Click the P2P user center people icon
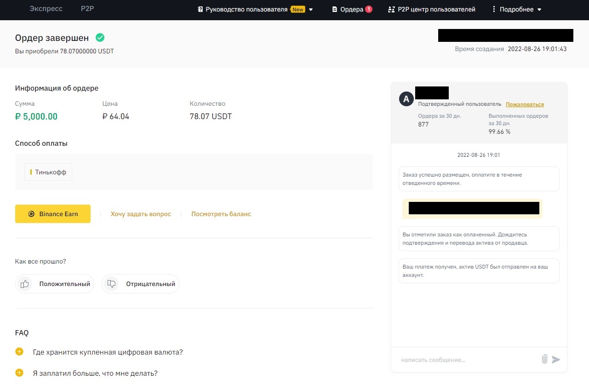Screen dimensions: 589x384 (x=391, y=9)
